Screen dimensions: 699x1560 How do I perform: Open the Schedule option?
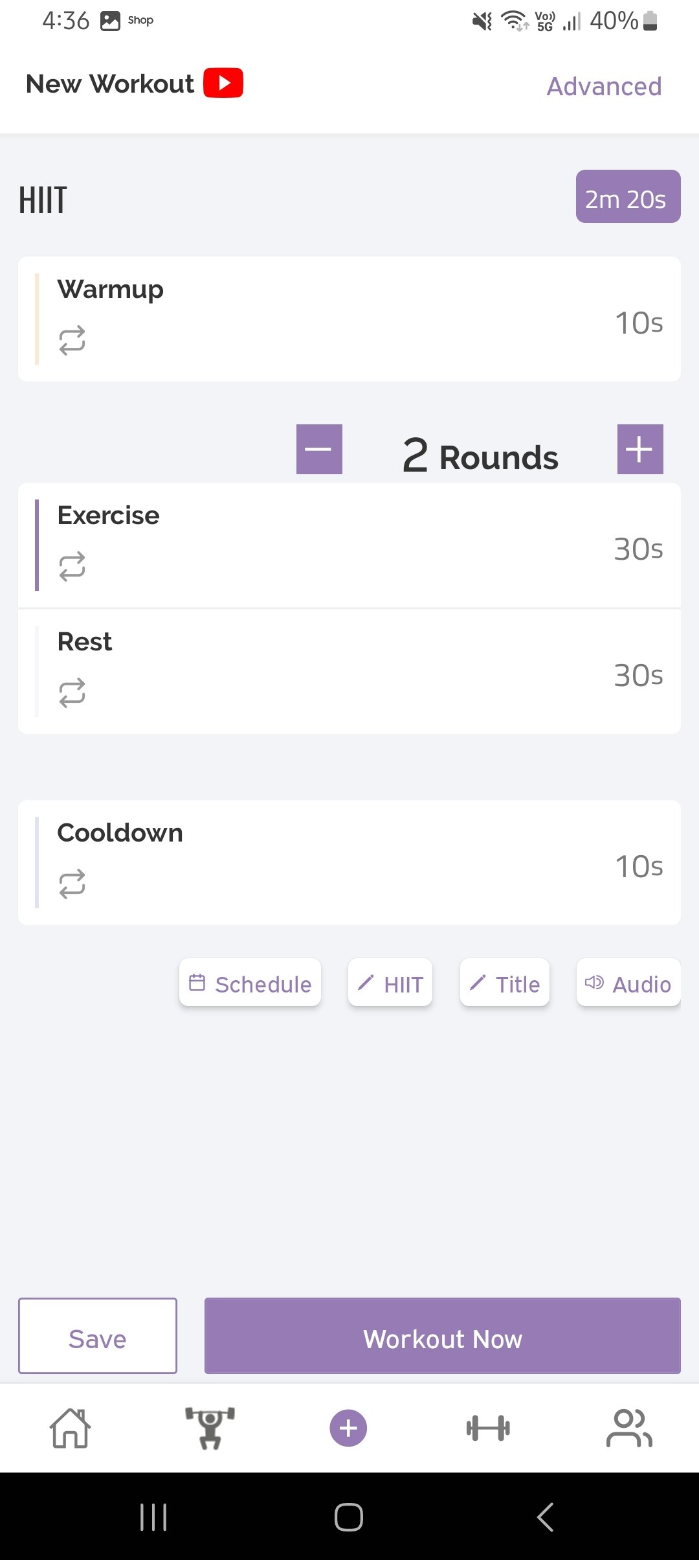coord(250,983)
